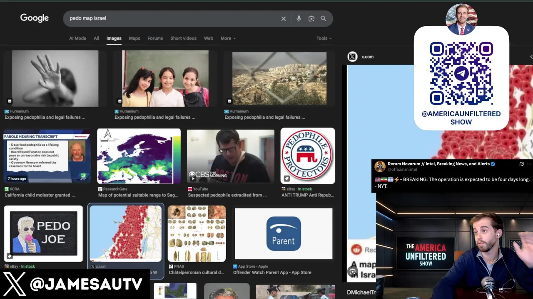Expand the More dropdown
Image resolution: width=533 pixels, height=299 pixels.
pyautogui.click(x=228, y=38)
